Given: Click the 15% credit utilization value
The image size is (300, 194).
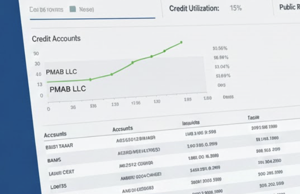Looking at the screenshot, I should [236, 8].
